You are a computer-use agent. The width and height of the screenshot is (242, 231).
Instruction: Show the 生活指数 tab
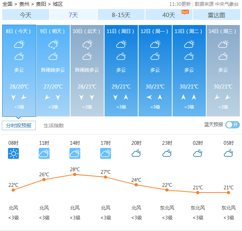[x=54, y=125]
